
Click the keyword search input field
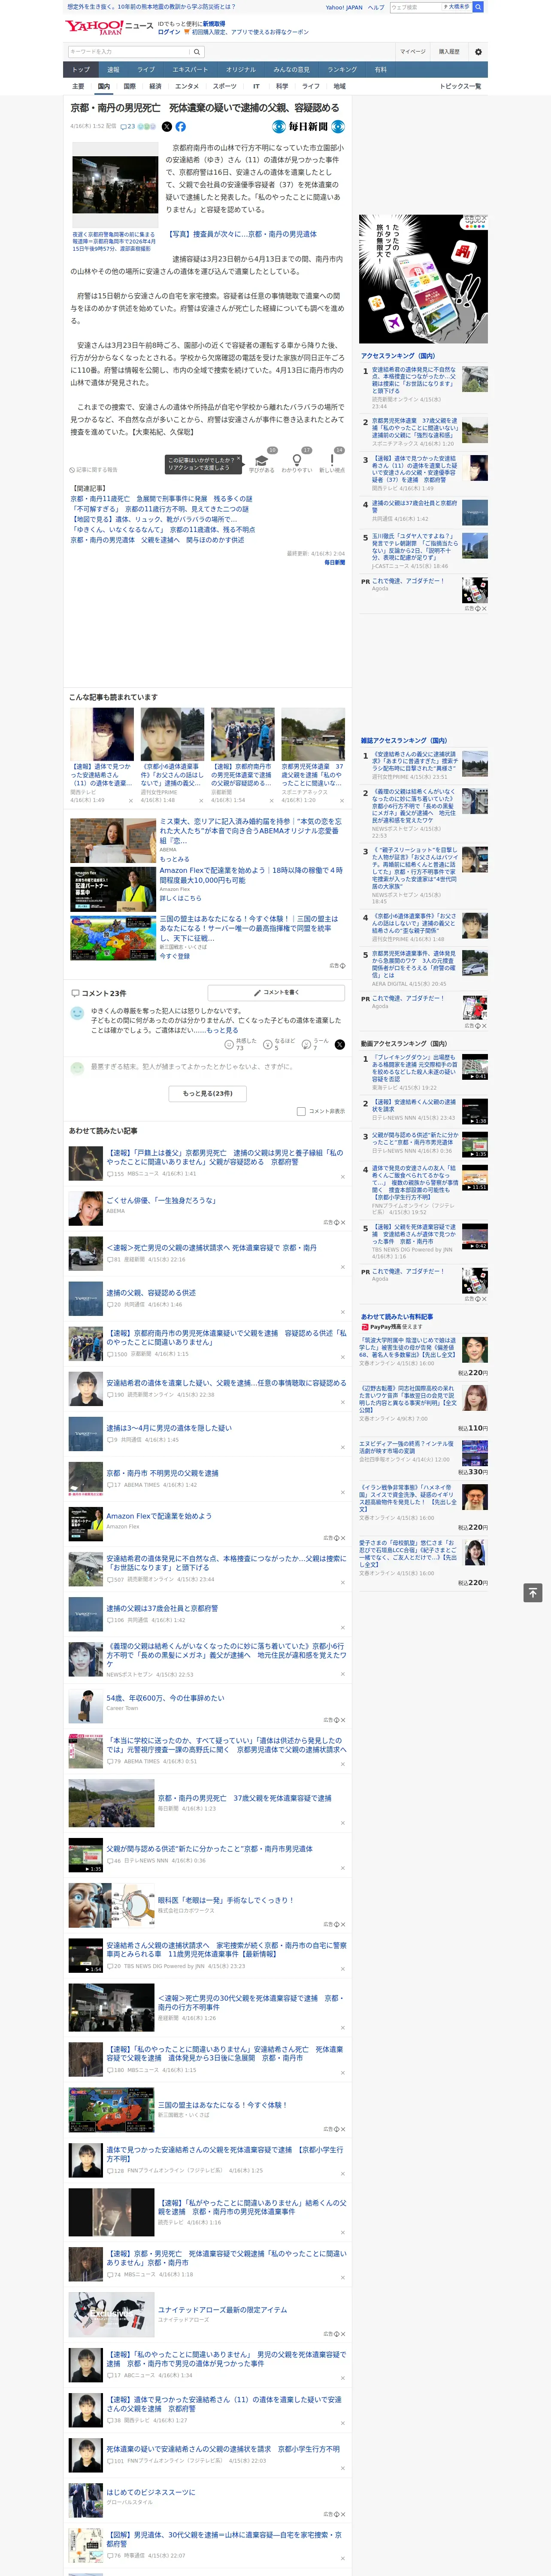(x=128, y=52)
